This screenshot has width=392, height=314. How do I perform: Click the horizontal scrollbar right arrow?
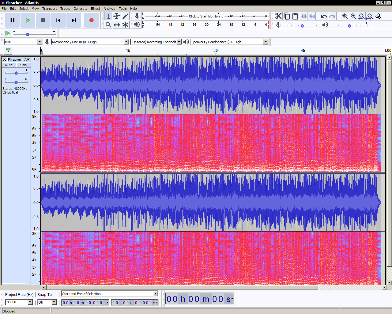(385, 287)
